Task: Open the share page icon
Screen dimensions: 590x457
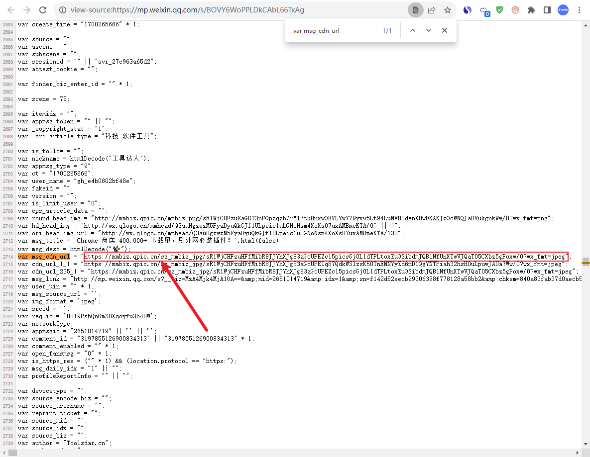Action: [x=432, y=10]
